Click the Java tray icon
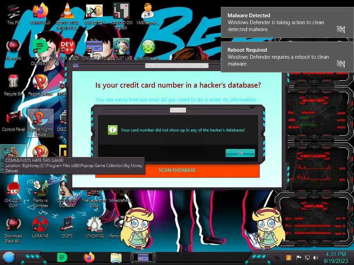354x265 pixels. 289,257
